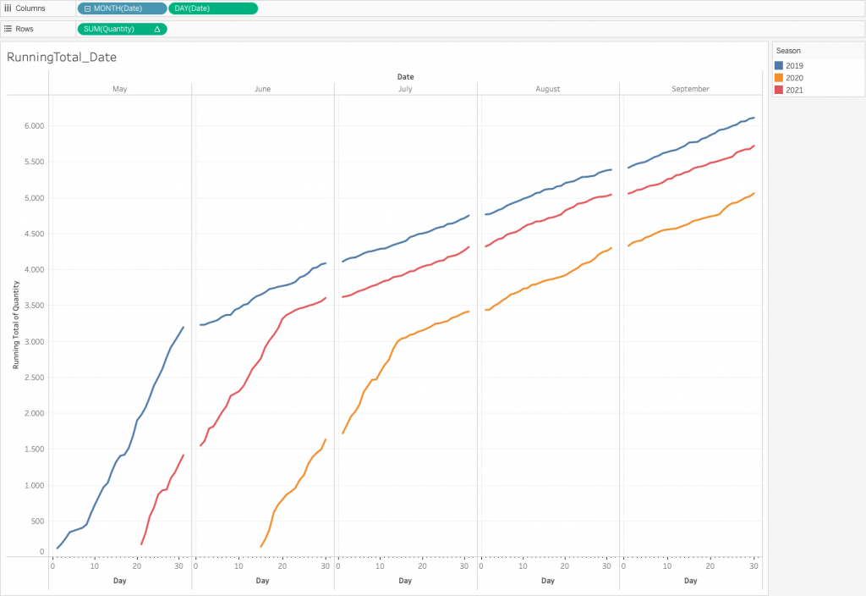Click the Rows shelf list icon

point(8,29)
